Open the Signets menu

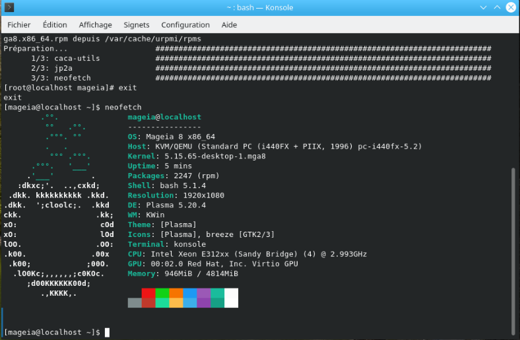137,25
